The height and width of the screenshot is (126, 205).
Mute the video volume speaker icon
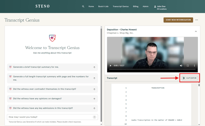tap(181, 66)
